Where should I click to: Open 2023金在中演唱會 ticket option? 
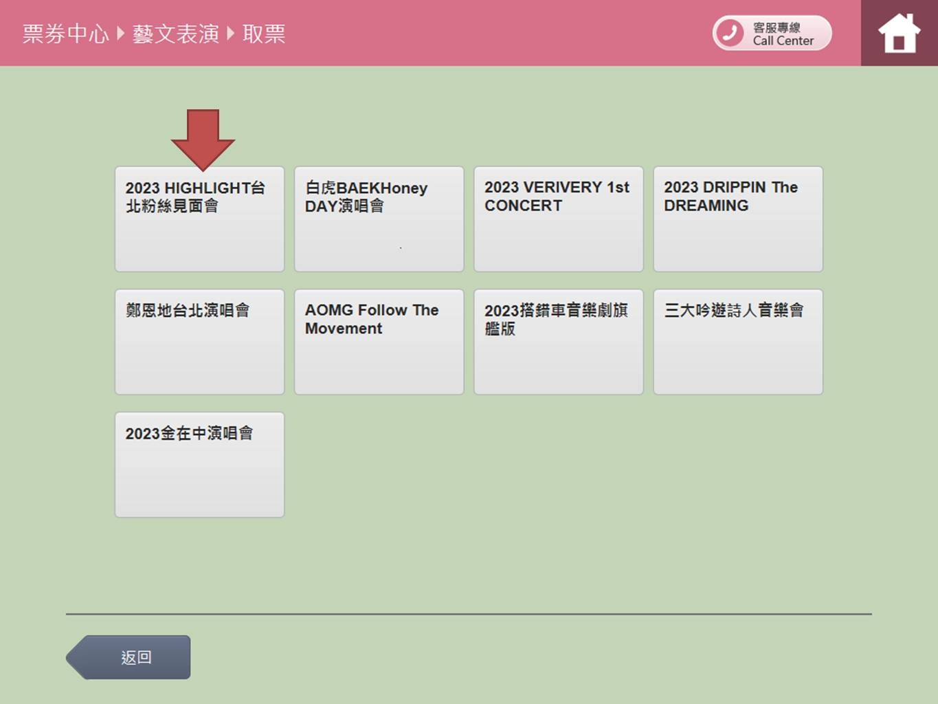pos(199,465)
